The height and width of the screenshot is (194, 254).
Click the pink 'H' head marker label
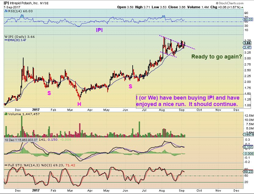pos(79,104)
